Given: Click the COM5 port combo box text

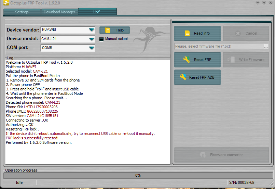Looking at the screenshot, I should click(47, 48).
